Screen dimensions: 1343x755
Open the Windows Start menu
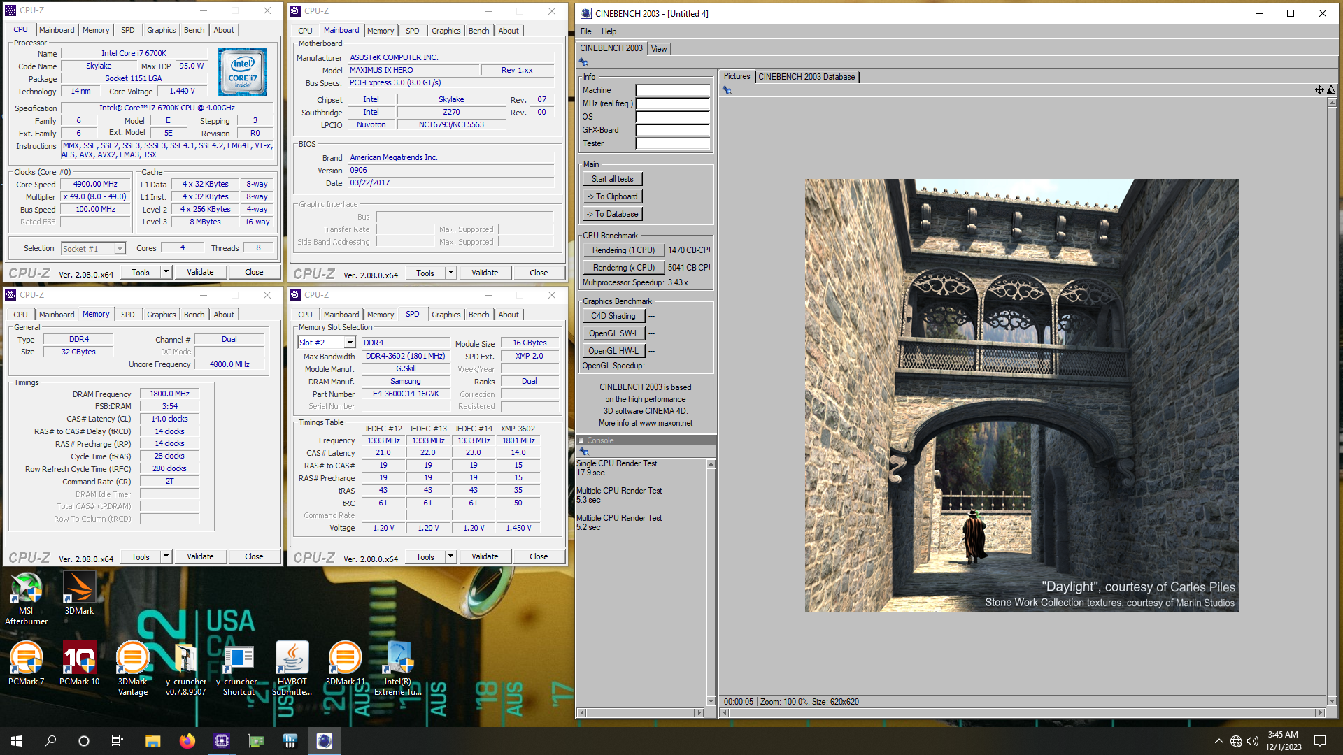click(17, 741)
